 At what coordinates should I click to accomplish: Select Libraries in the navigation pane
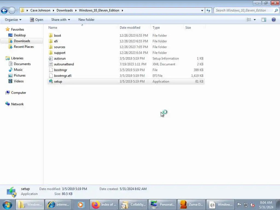tap(17, 58)
